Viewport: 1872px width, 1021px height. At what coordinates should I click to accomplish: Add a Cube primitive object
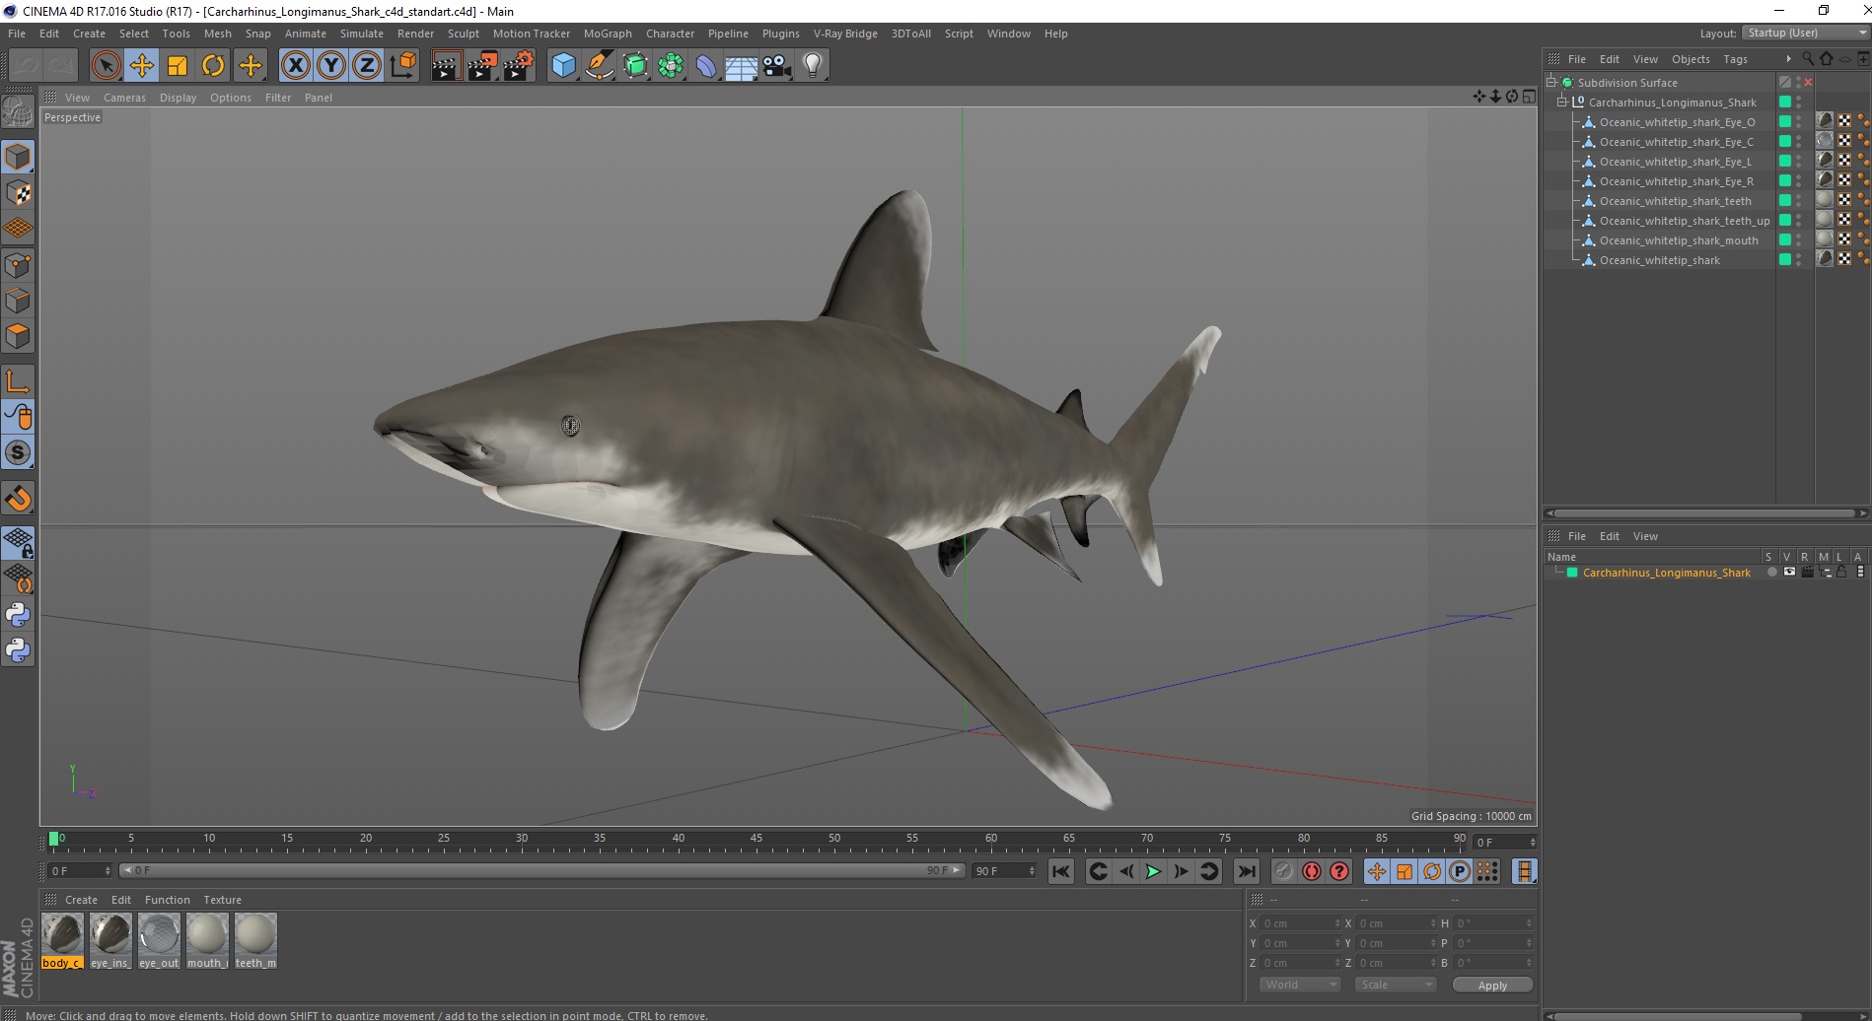tap(563, 66)
